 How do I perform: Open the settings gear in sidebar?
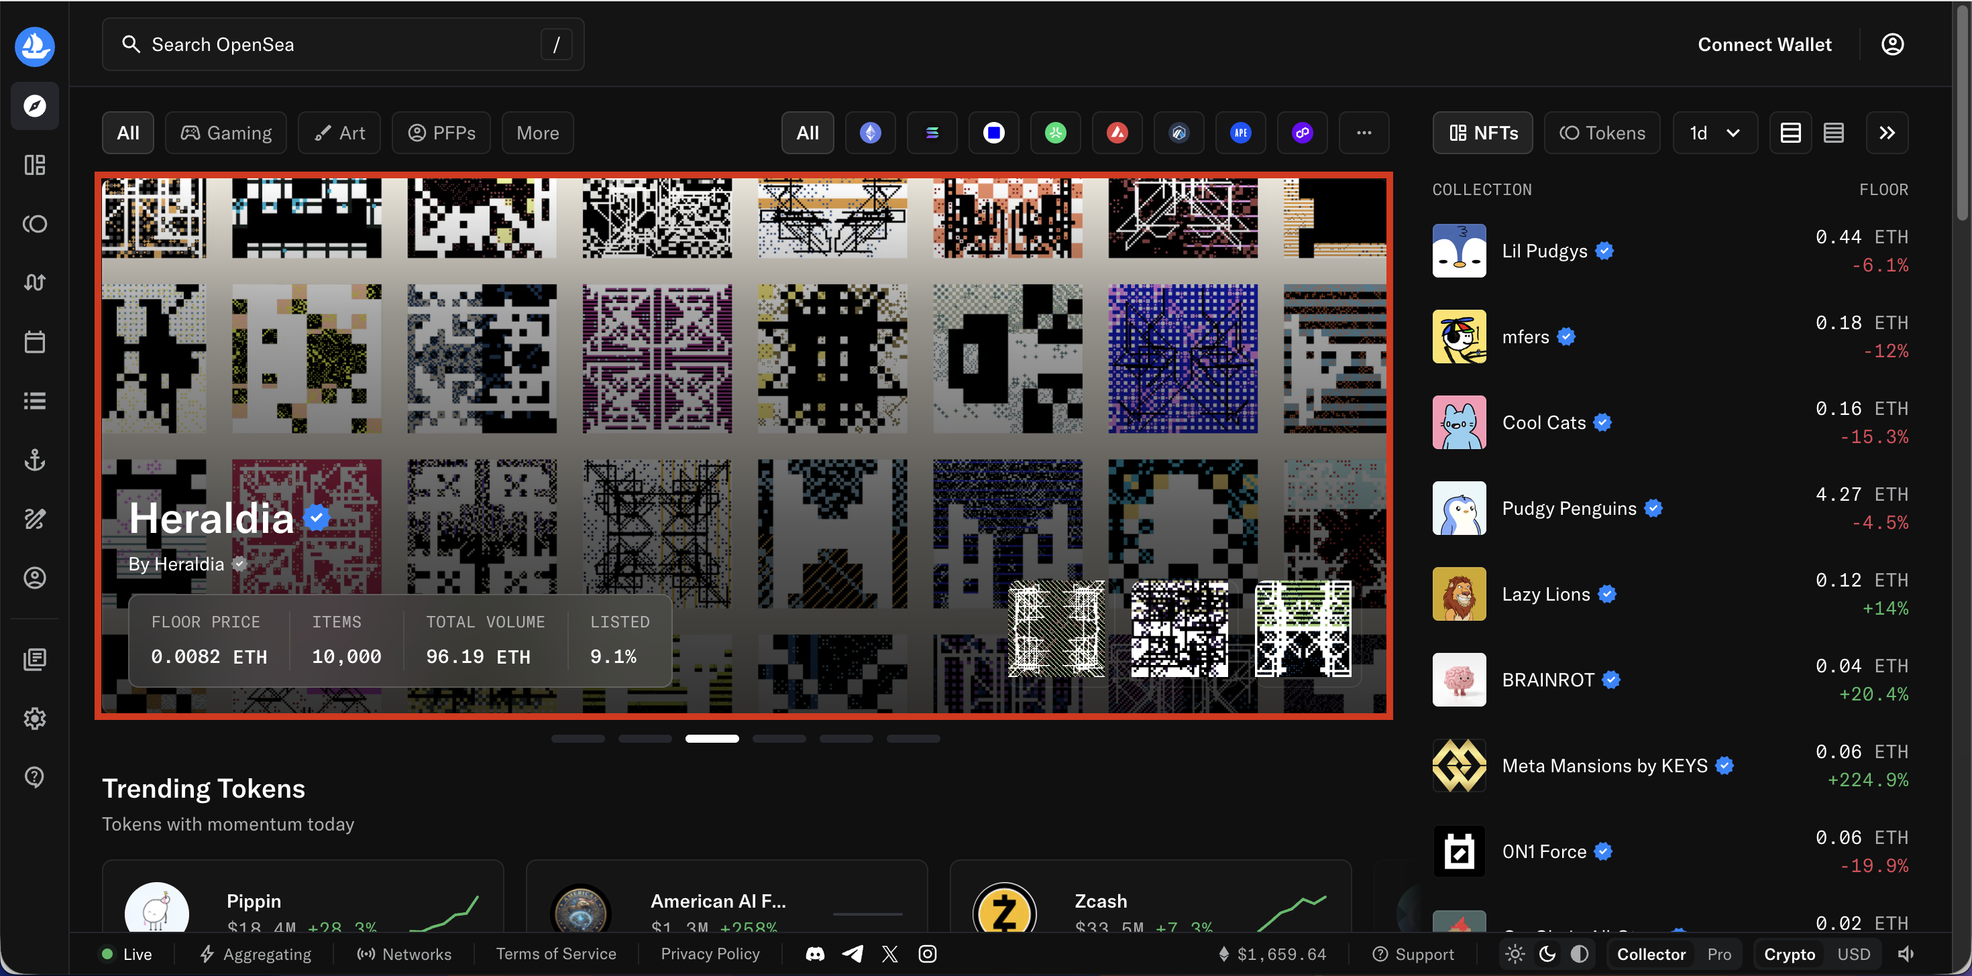point(34,718)
